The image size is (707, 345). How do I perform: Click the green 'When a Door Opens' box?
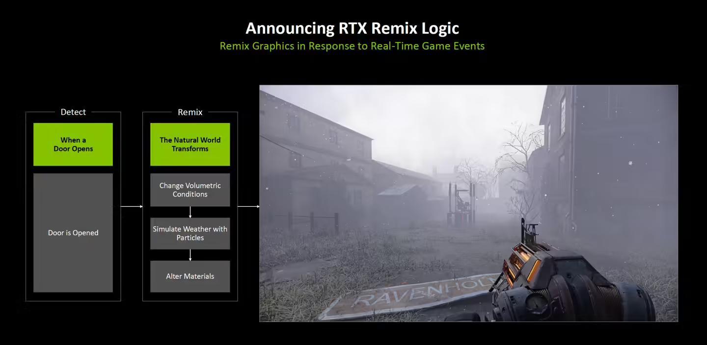point(73,144)
